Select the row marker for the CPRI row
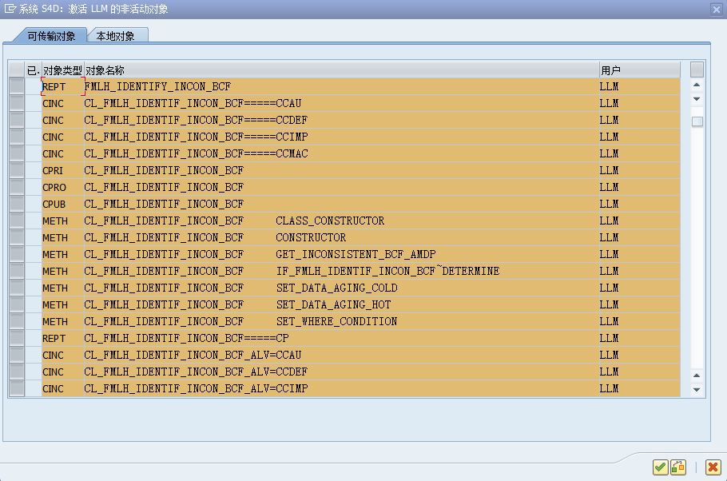727x481 pixels. pyautogui.click(x=16, y=170)
